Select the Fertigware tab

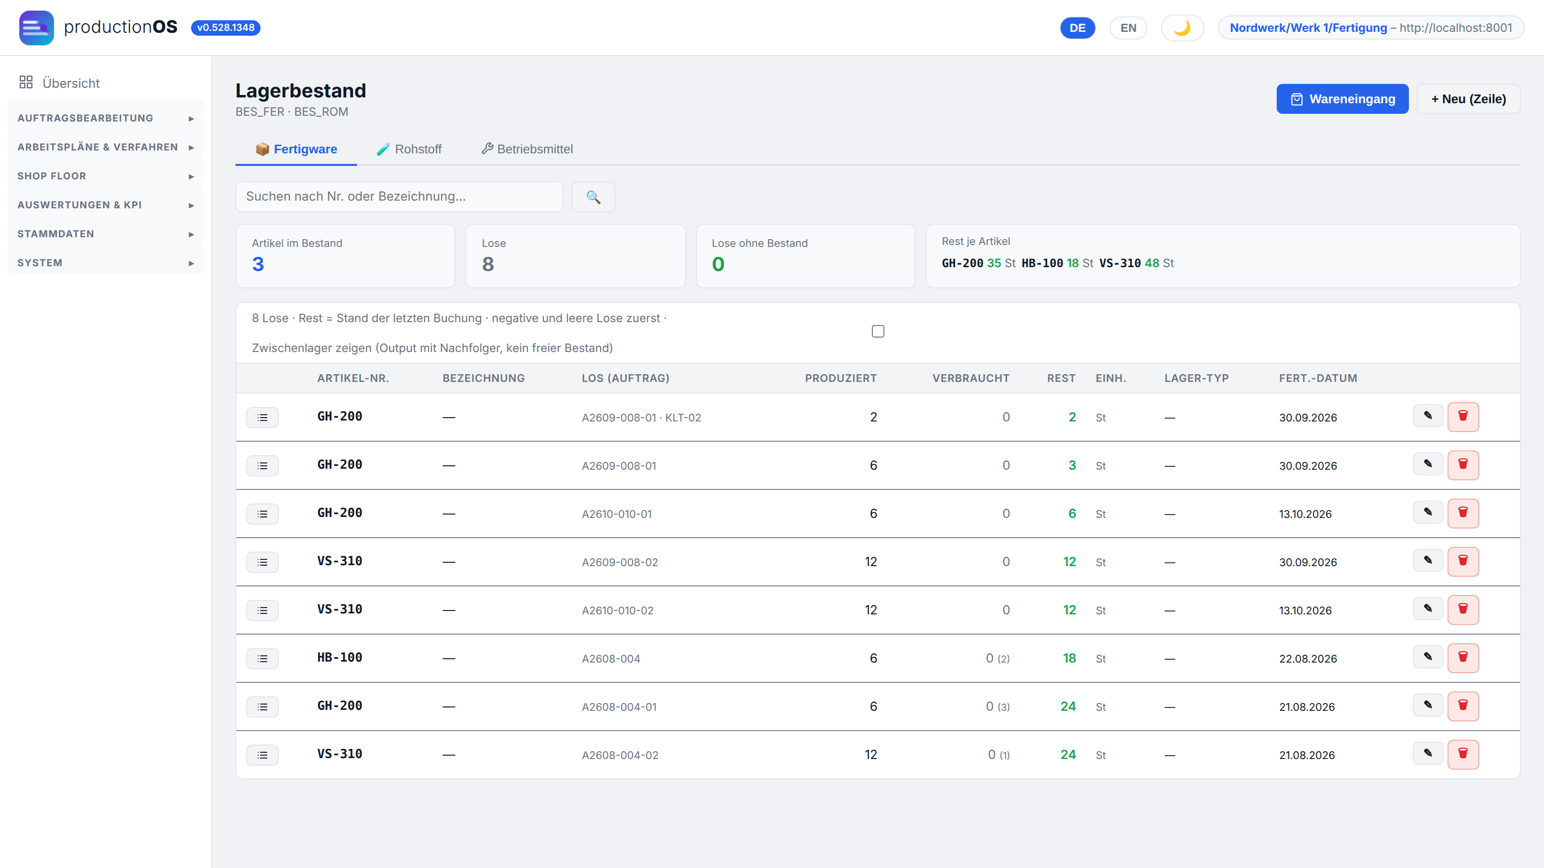click(296, 149)
